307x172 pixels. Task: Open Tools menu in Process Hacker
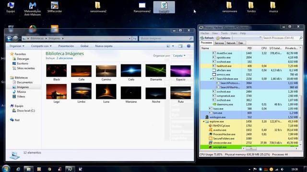pos(224,33)
